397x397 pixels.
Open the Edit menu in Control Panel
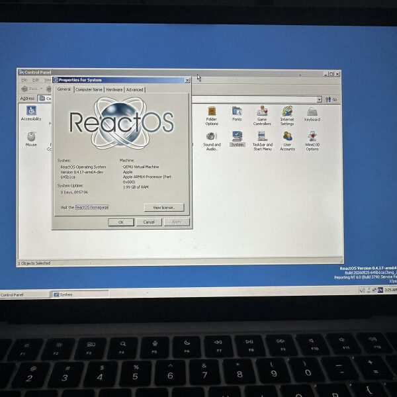pyautogui.click(x=36, y=80)
